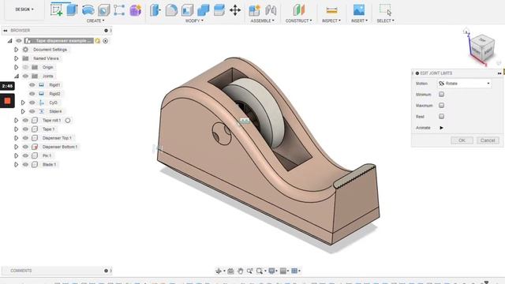Viewport: 505px width, 284px height.
Task: Click the Select tool icon
Action: coord(385,9)
